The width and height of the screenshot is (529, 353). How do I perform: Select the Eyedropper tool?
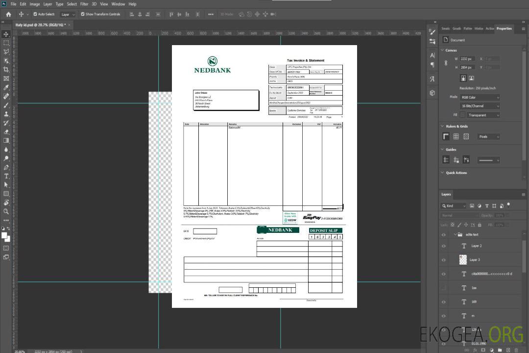pos(6,87)
